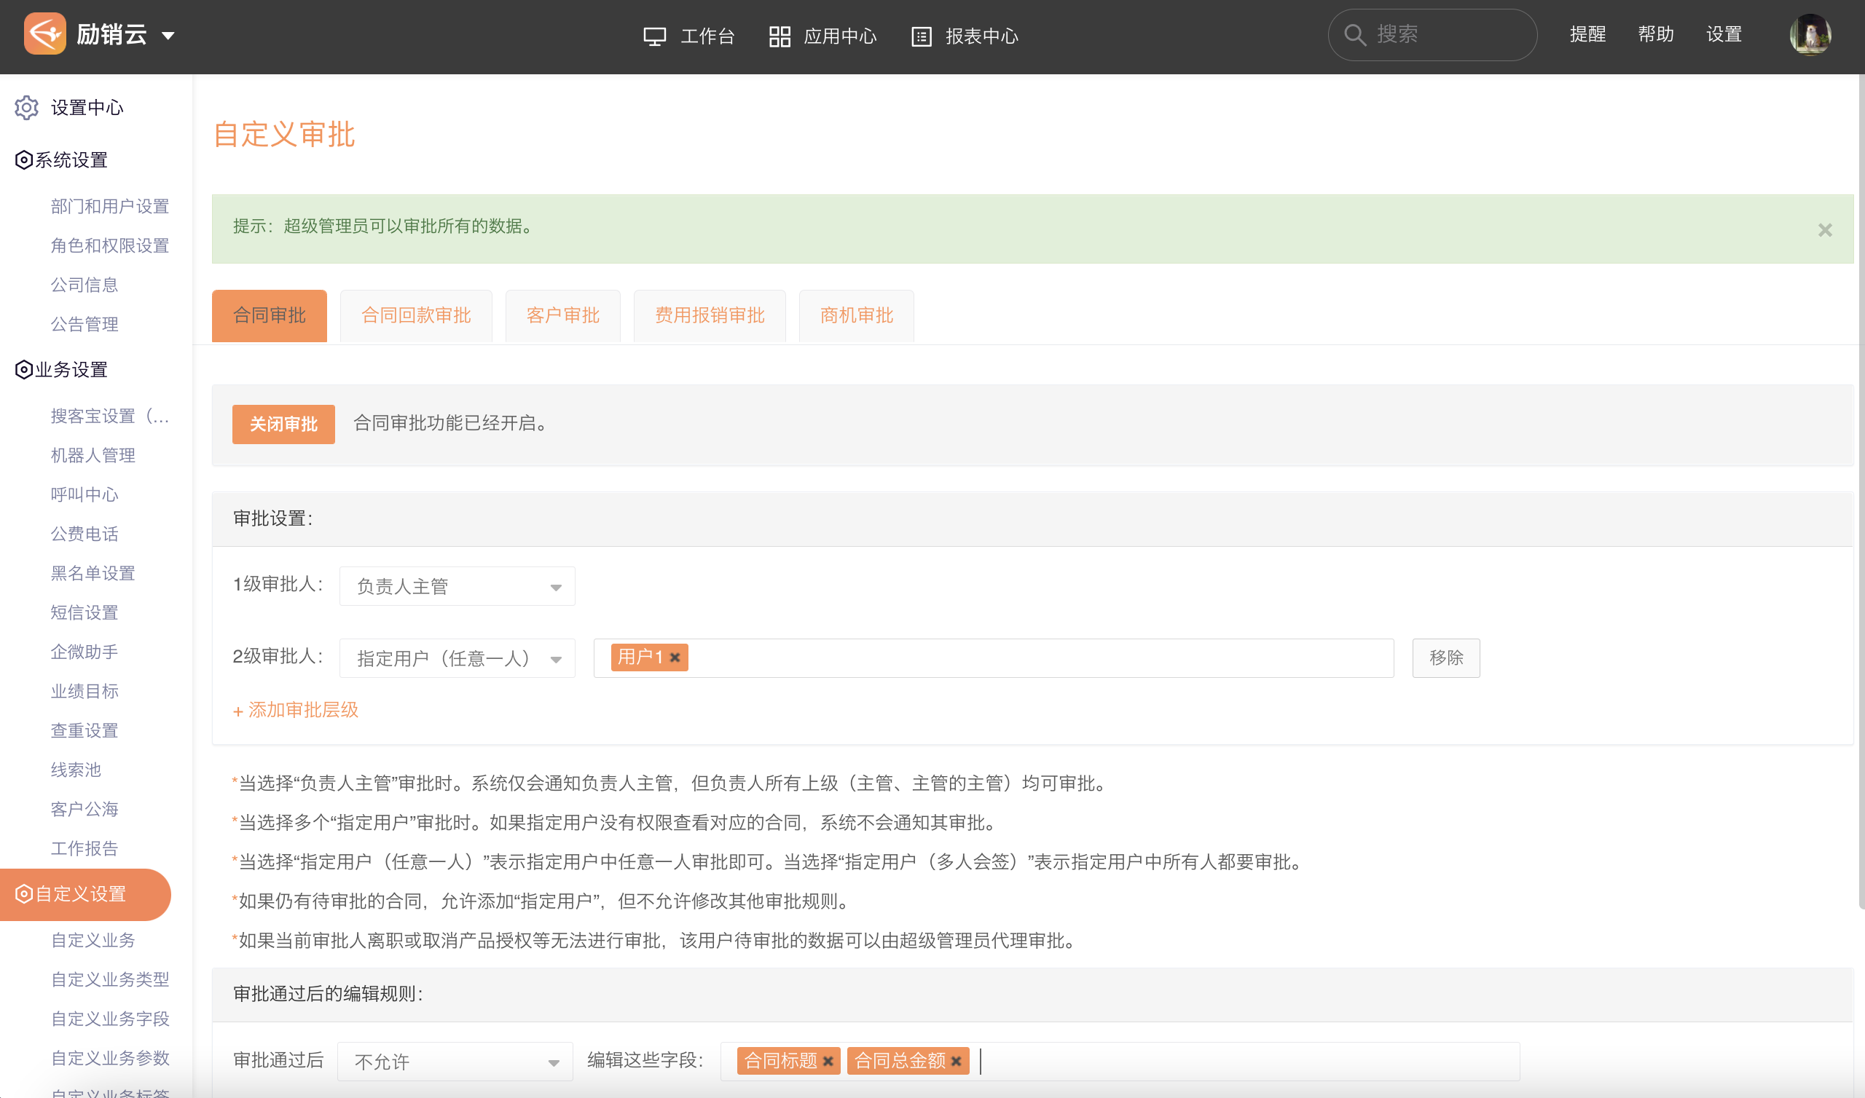Image resolution: width=1865 pixels, height=1098 pixels.
Task: Remove the 用户1 tag using its x
Action: tap(675, 657)
